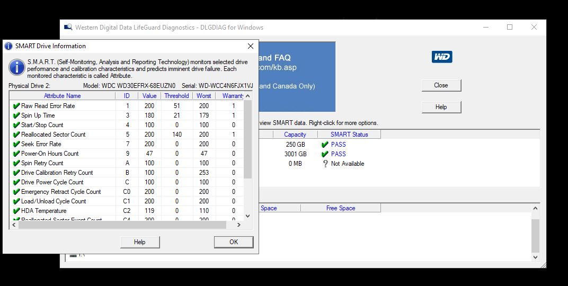This screenshot has height=286, width=568.
Task: Click the Close button in main window
Action: [x=441, y=85]
